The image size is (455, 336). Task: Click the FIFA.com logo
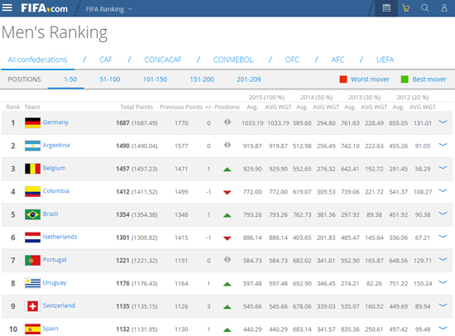click(44, 8)
